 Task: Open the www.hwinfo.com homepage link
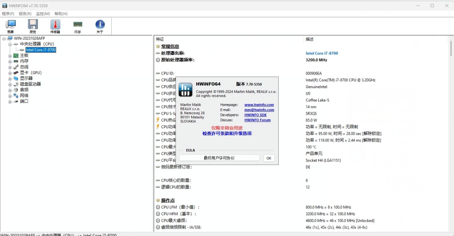click(259, 105)
